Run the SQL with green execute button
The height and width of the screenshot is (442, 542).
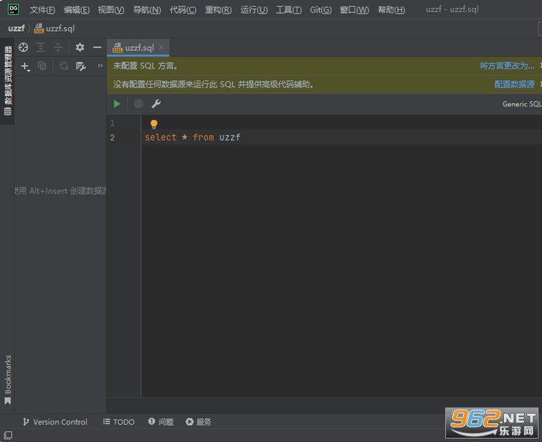pos(117,104)
